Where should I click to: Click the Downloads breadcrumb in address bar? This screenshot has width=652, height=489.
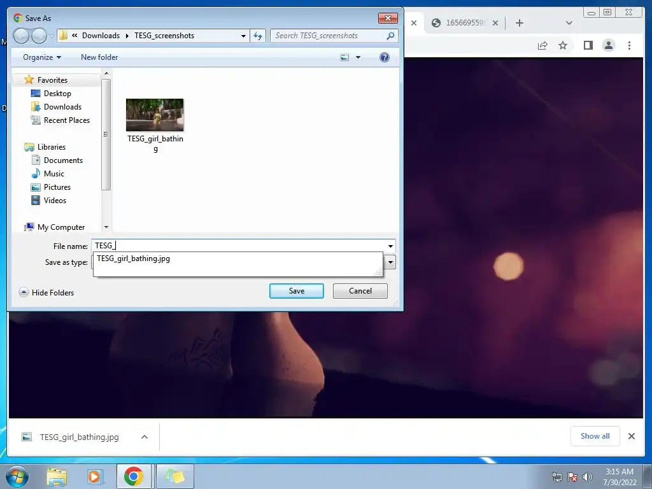pyautogui.click(x=101, y=36)
